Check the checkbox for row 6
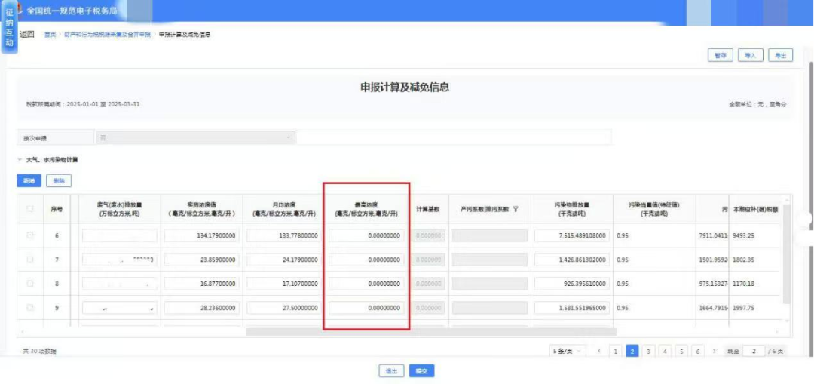Viewport: 814px width, 384px height. point(30,235)
